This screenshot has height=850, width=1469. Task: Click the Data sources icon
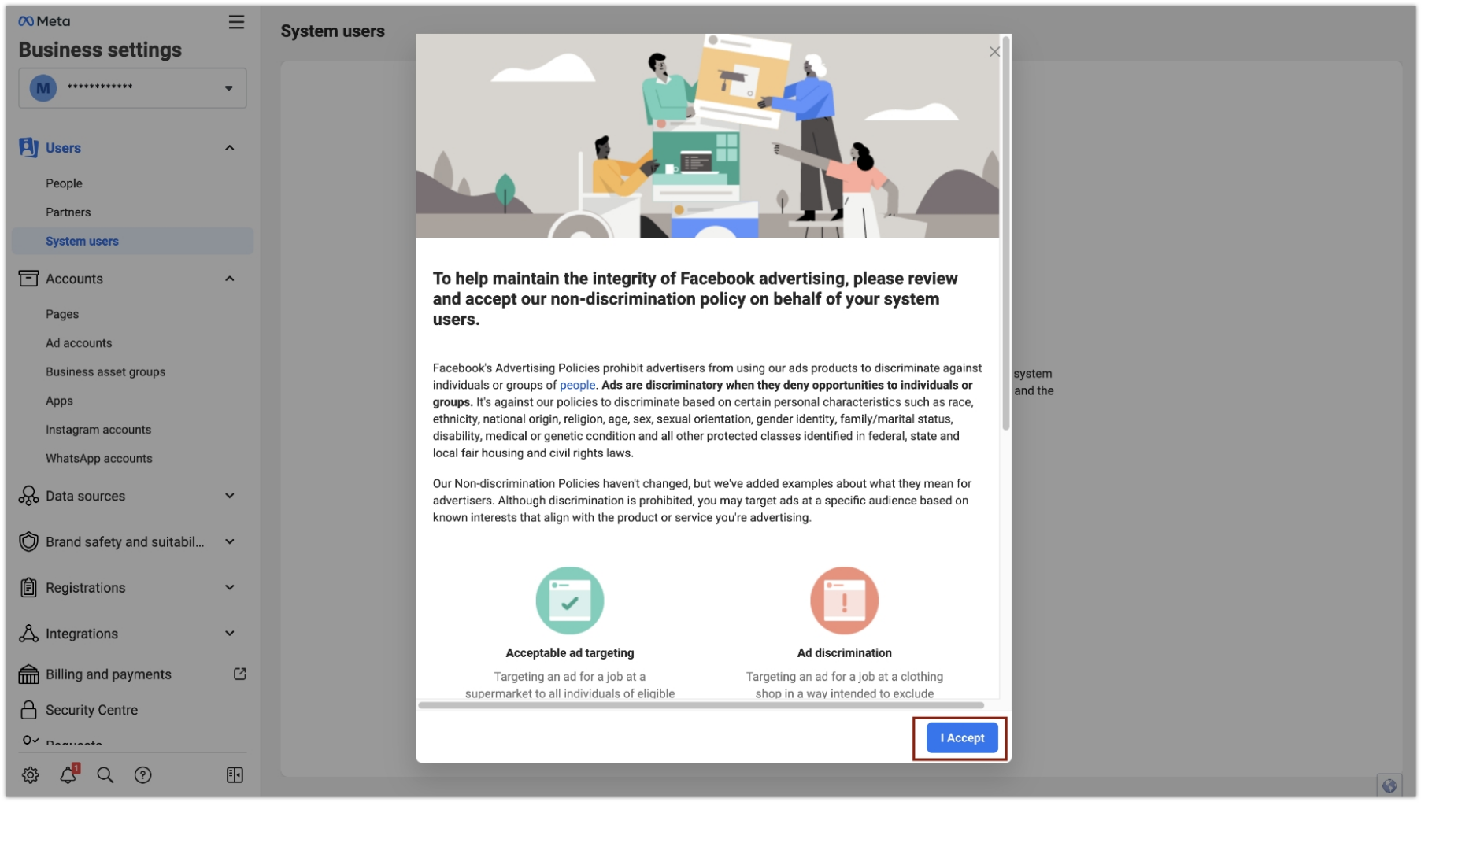28,496
